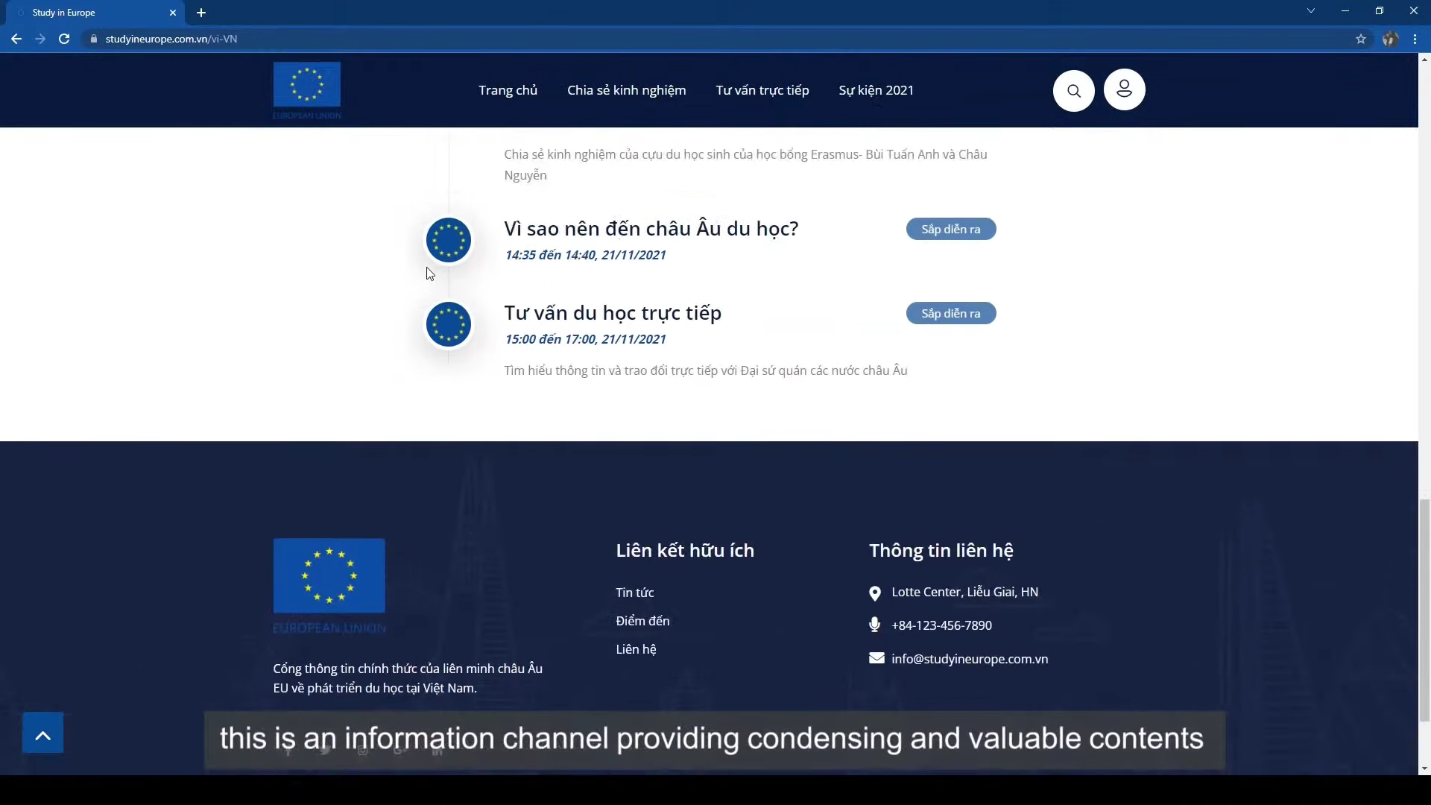
Task: Go back using the browser back arrow
Action: coord(16,39)
